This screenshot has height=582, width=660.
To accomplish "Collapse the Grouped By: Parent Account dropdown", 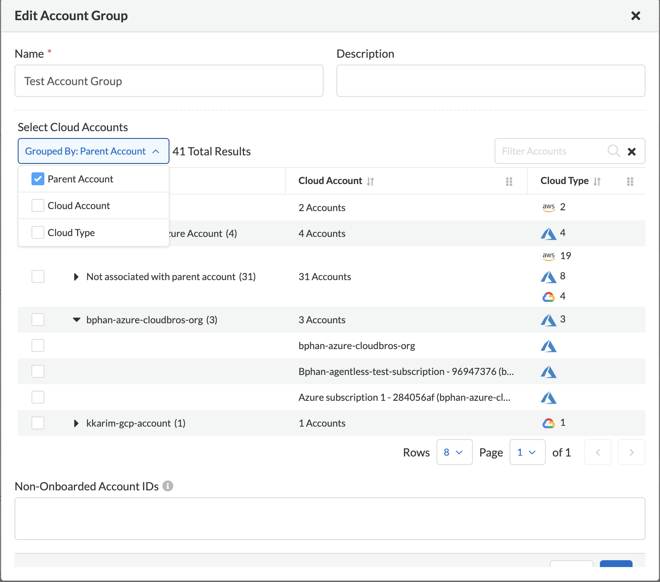I will [94, 151].
